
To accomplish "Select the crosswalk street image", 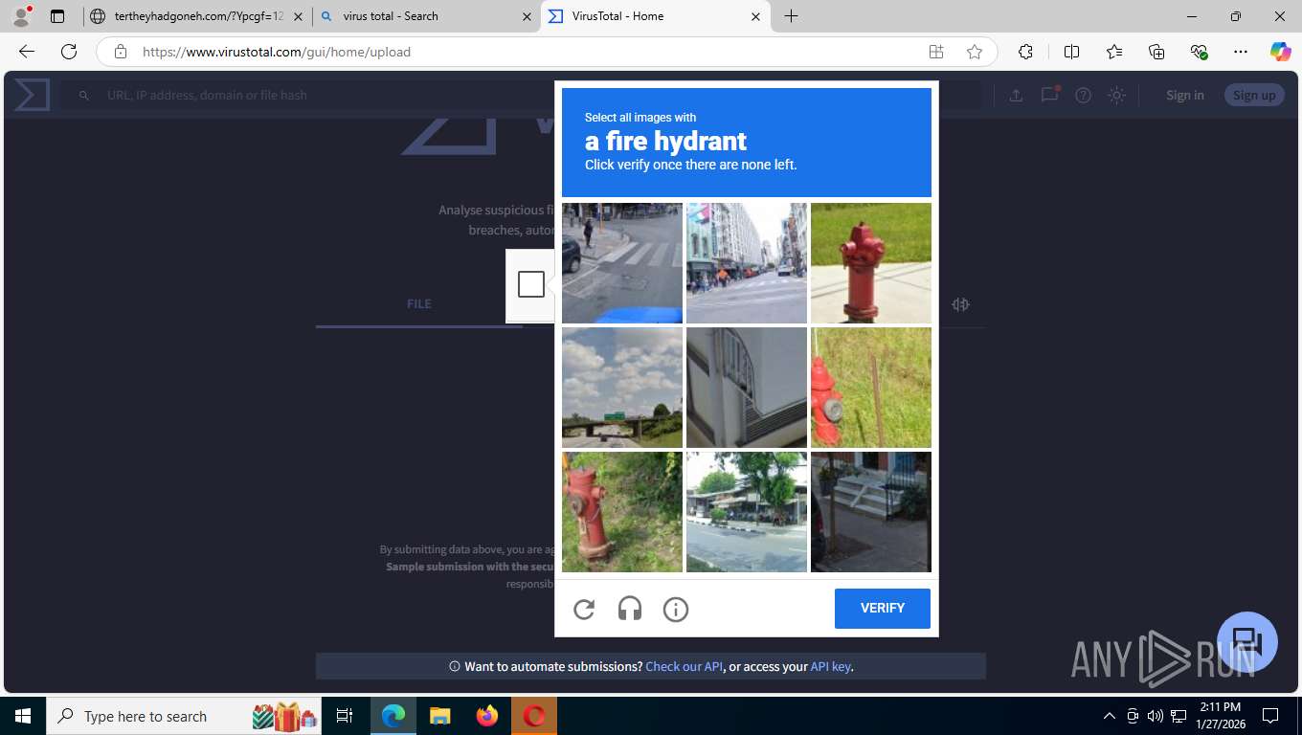I will coord(622,263).
